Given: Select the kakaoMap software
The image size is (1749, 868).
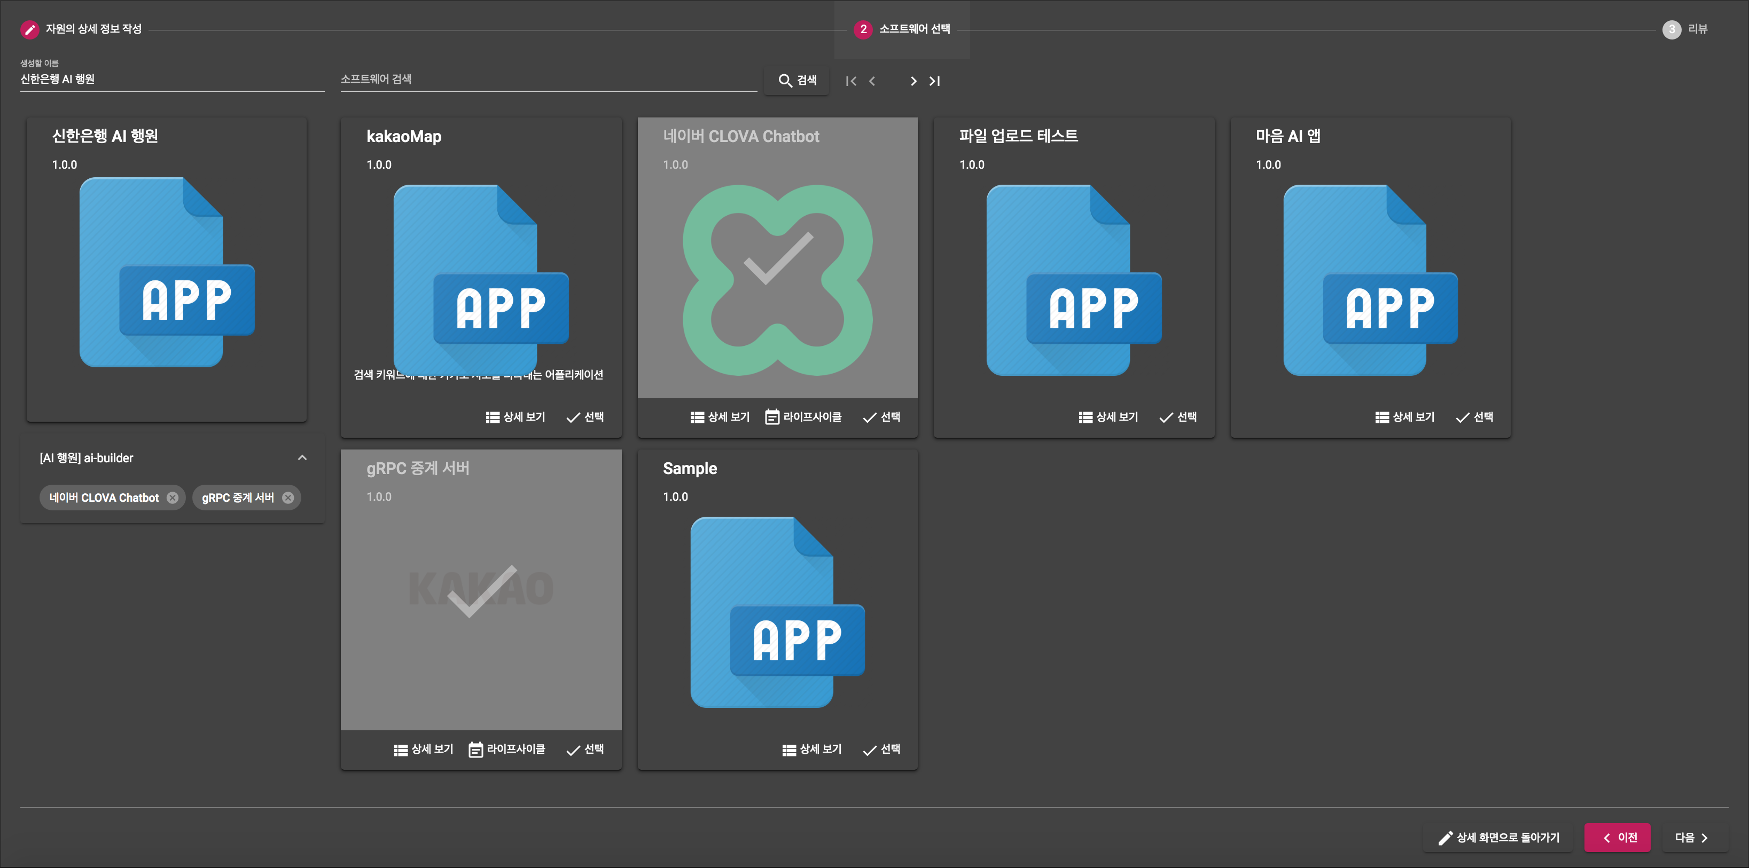Looking at the screenshot, I should (x=584, y=417).
